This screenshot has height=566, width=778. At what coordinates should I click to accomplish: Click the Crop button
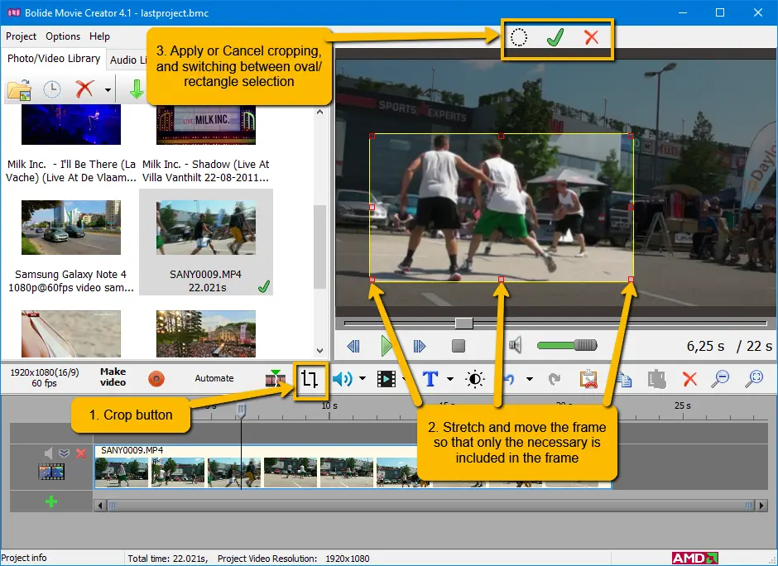pyautogui.click(x=310, y=380)
